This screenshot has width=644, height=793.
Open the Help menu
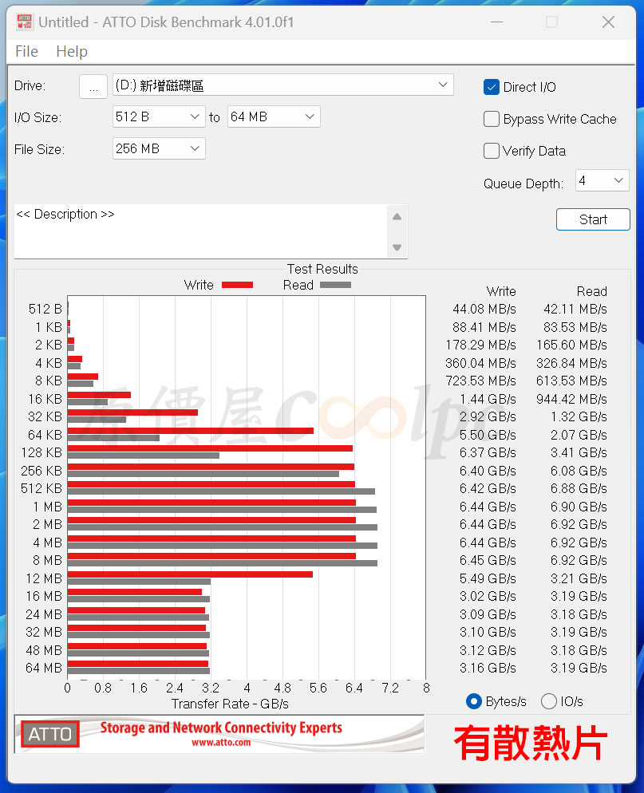pos(72,52)
